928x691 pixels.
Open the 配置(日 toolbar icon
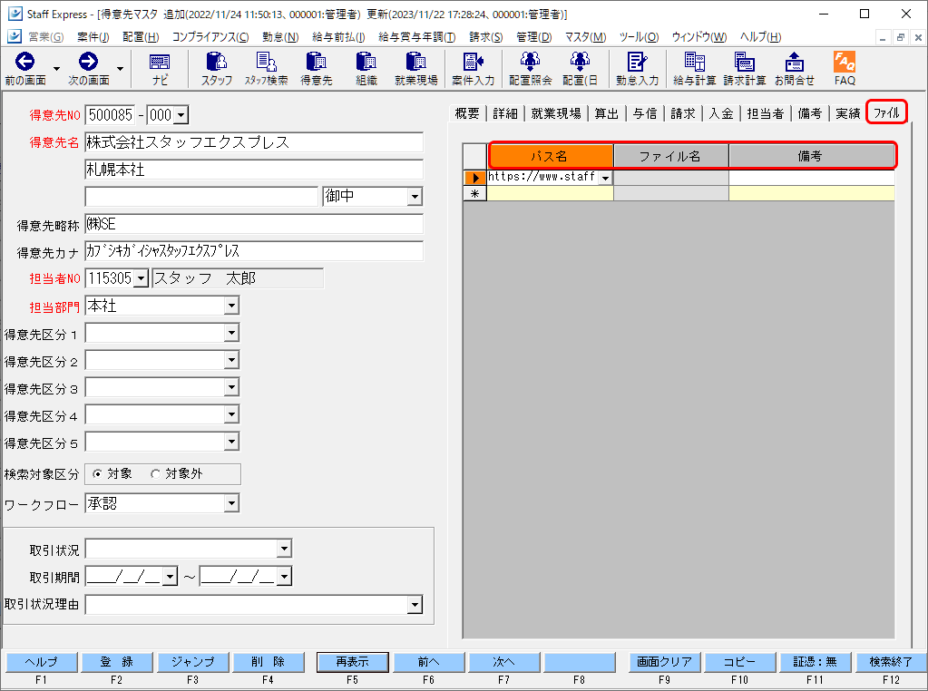[580, 63]
